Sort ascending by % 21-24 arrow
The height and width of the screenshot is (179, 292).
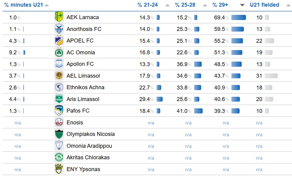[168, 5]
